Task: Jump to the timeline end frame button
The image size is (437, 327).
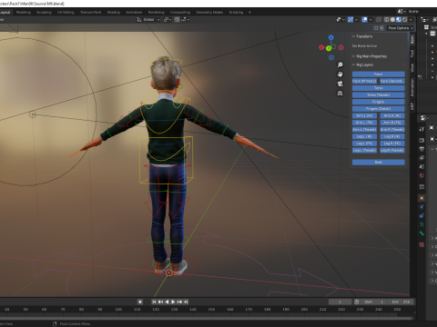Action: click(186, 302)
